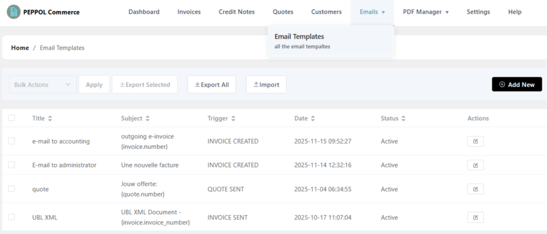
Task: Click date 2025-10-17 11:07:04
Action: 323,217
